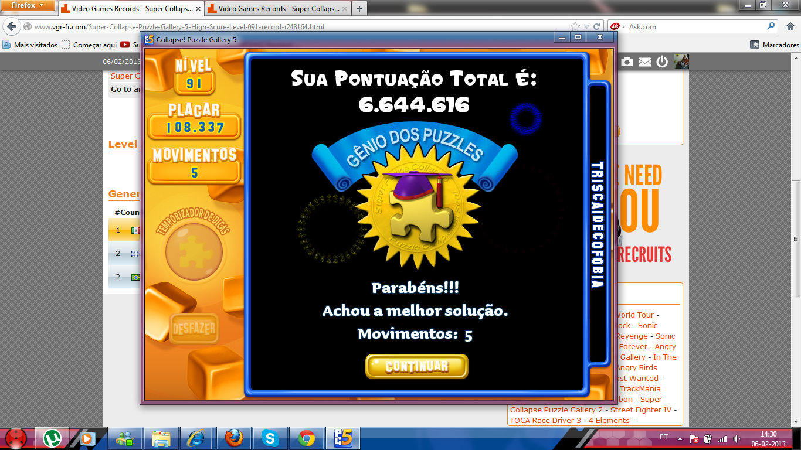Expand the URL history dropdown arrow
Viewport: 801px width, 450px height.
tap(586, 26)
